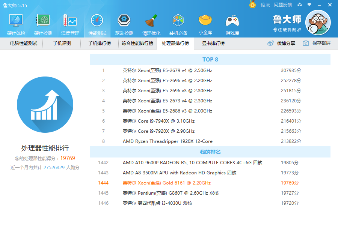Switch to 显卡排行榜 tab

213,43
